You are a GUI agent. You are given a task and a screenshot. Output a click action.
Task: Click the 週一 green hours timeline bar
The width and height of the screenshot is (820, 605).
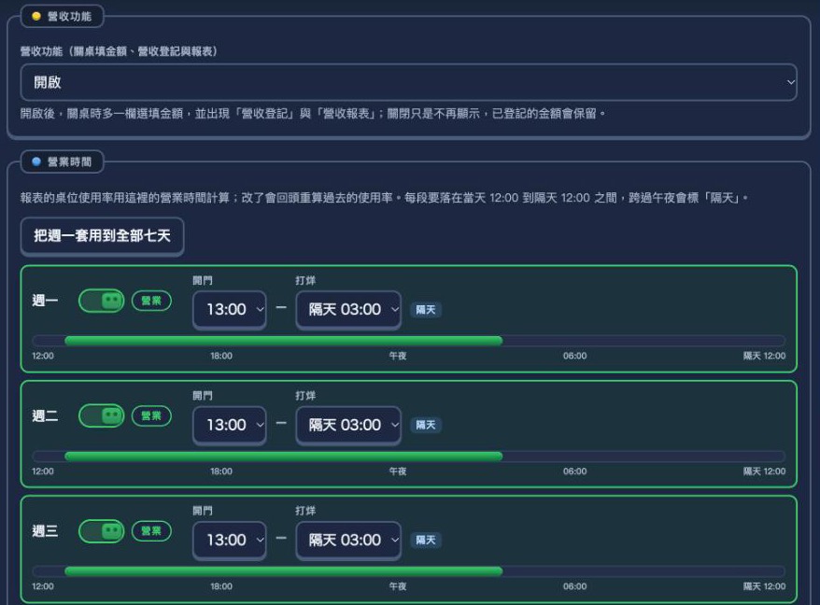283,341
